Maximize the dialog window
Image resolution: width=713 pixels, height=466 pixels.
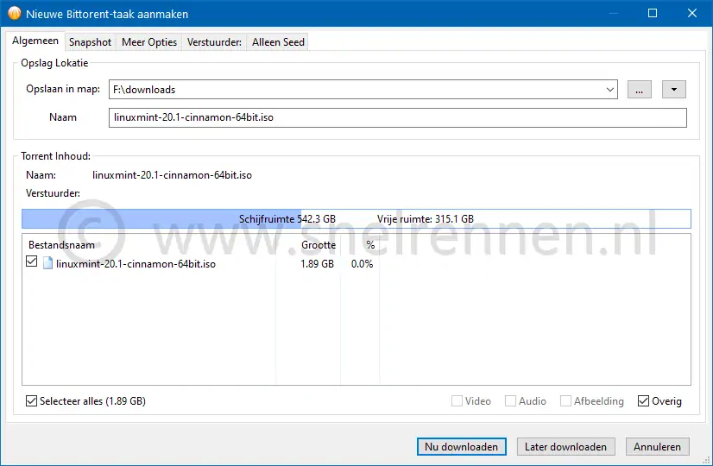[x=653, y=13]
